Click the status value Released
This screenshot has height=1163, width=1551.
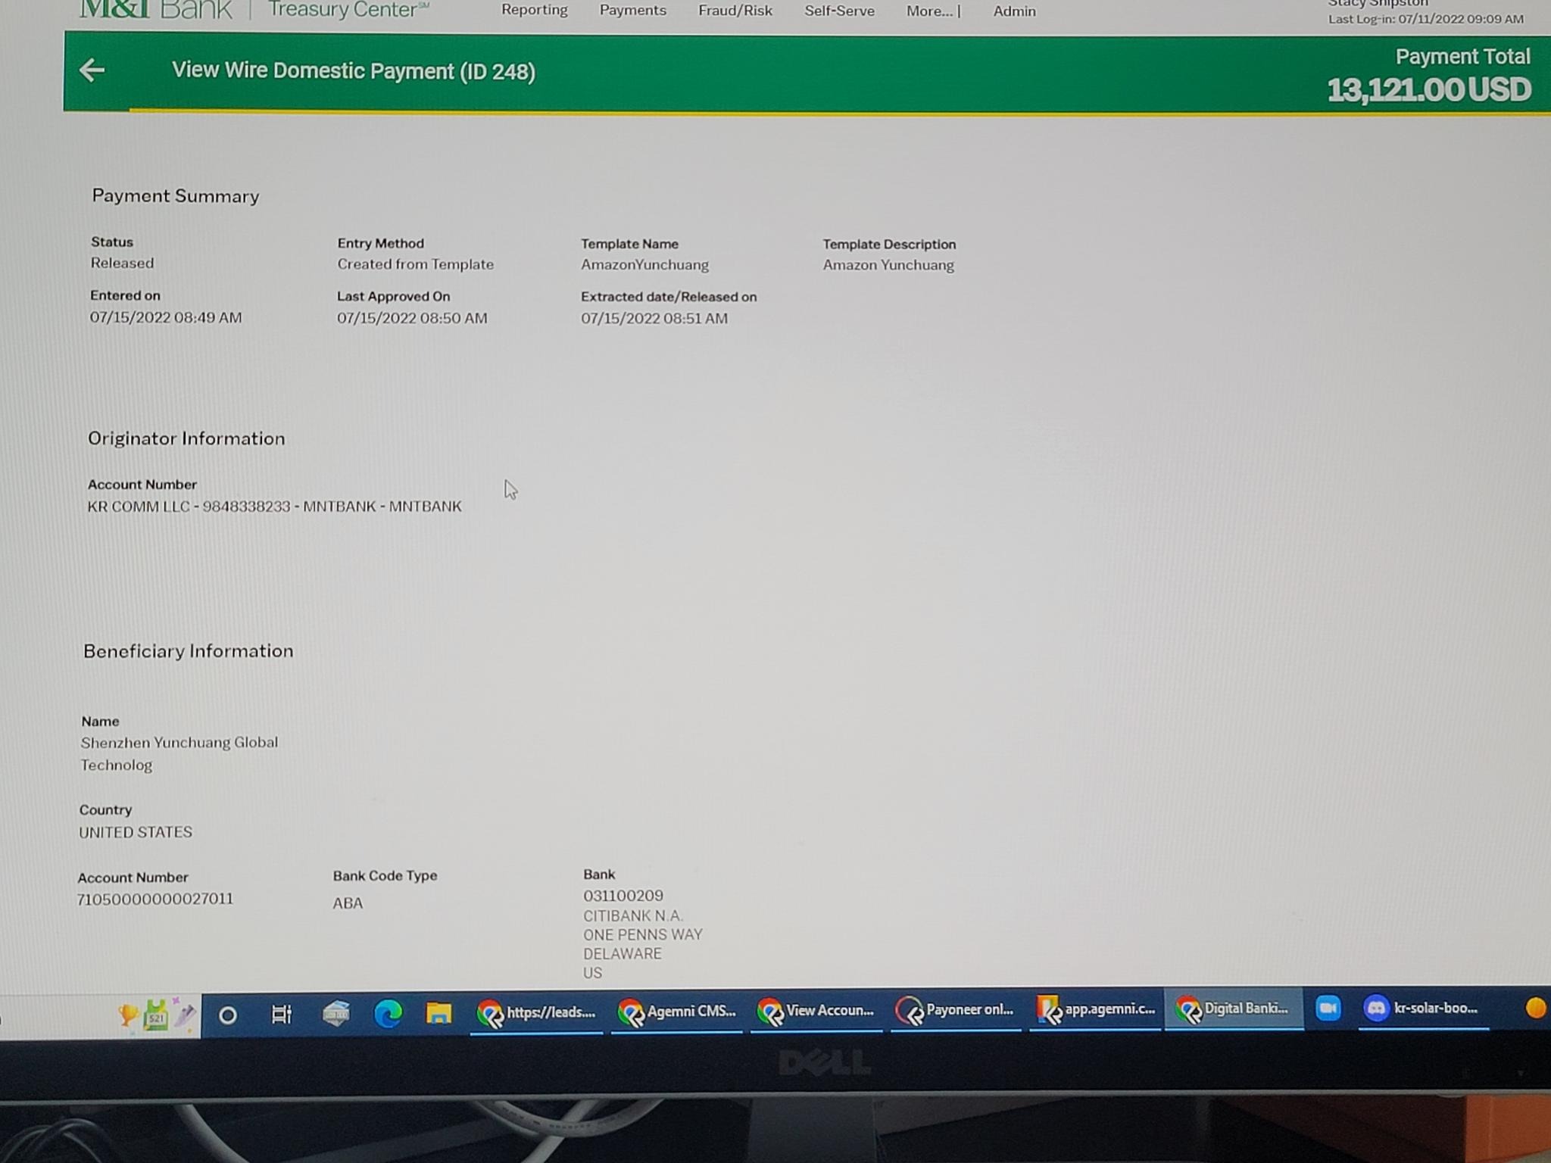(x=122, y=263)
